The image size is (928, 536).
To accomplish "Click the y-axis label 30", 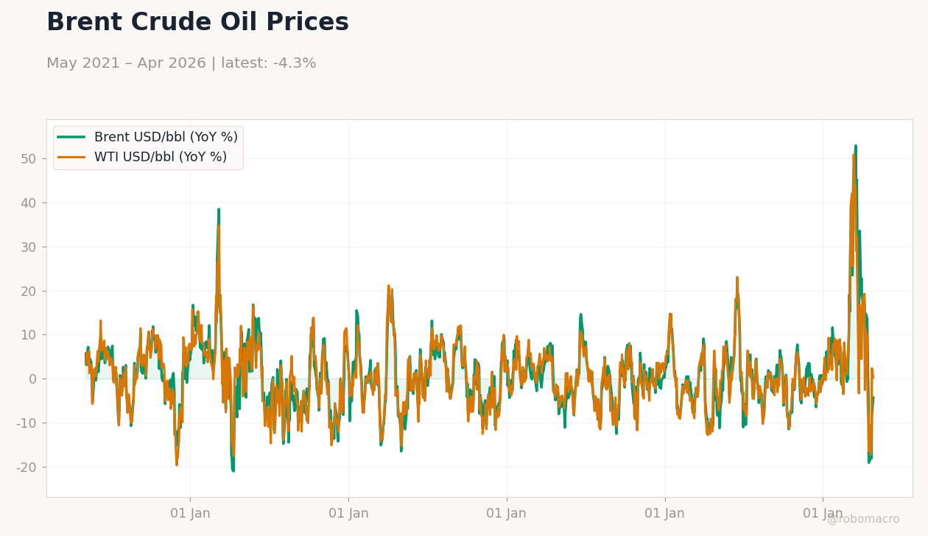I will (28, 247).
